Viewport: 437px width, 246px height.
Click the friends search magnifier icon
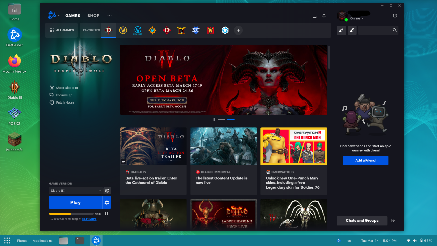tap(395, 30)
